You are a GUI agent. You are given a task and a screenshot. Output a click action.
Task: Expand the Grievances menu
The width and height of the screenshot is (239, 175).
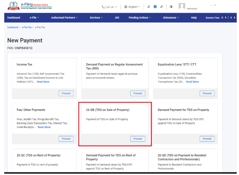[x=171, y=18]
